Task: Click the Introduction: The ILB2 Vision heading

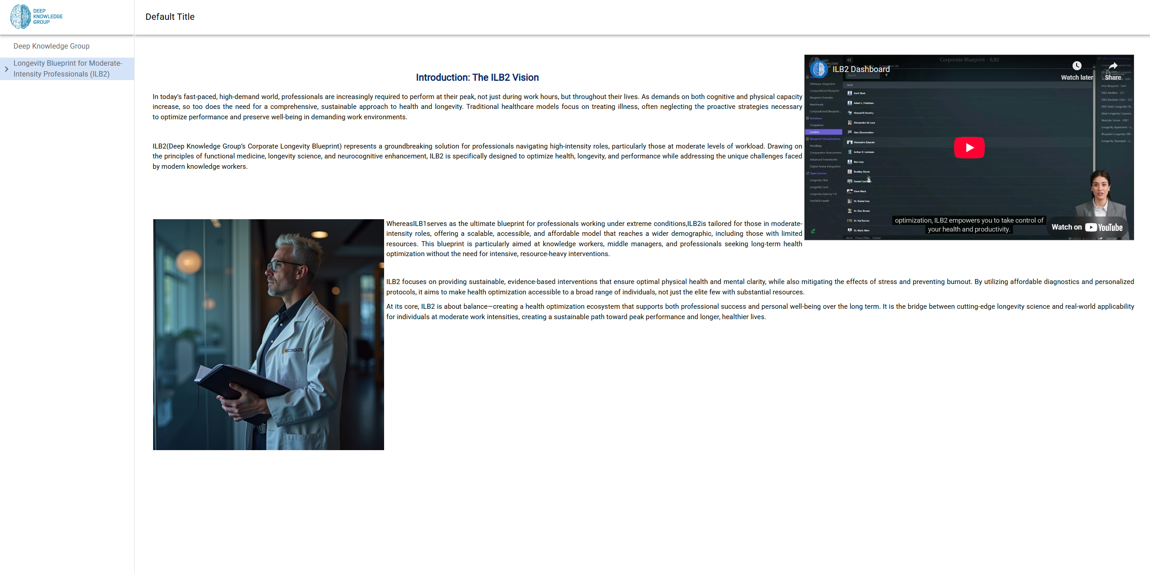Action: 477,77
